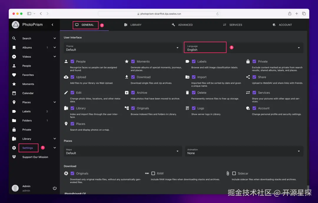The height and width of the screenshot is (203, 318).
Task: Click the Moments star icon in sidebar
Action: (14, 84)
